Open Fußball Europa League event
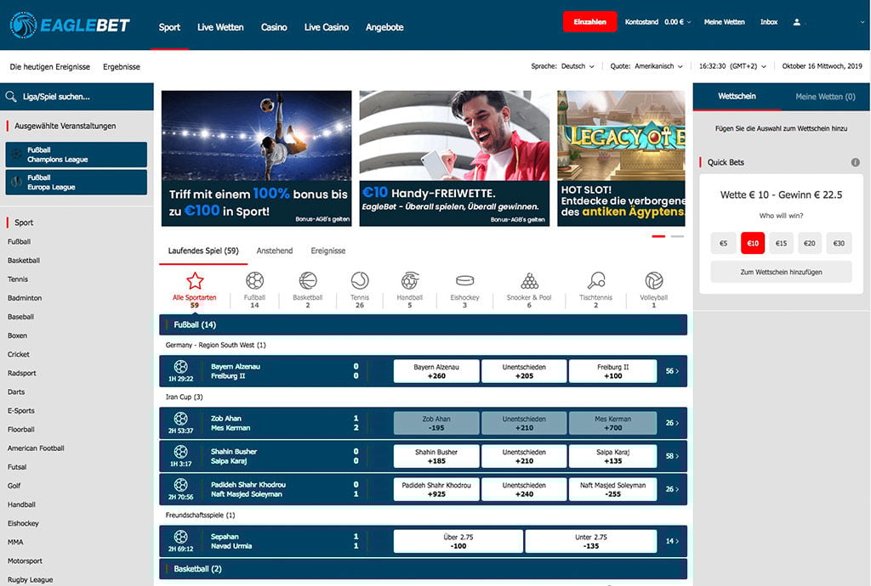 click(77, 183)
